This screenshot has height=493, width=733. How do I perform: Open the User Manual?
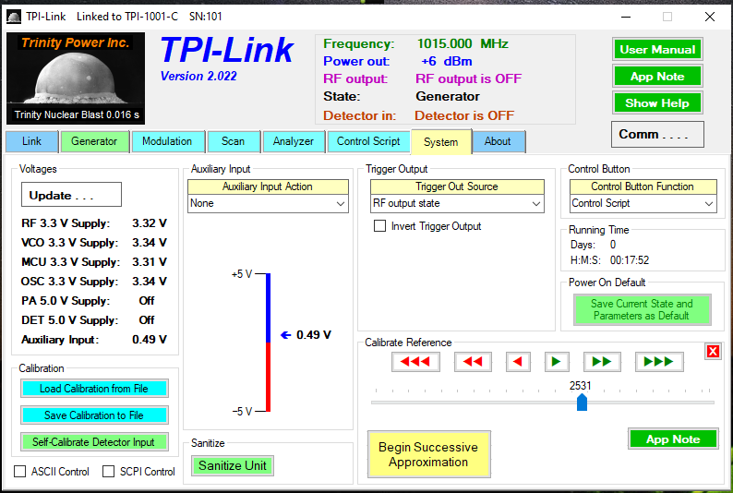pyautogui.click(x=657, y=50)
